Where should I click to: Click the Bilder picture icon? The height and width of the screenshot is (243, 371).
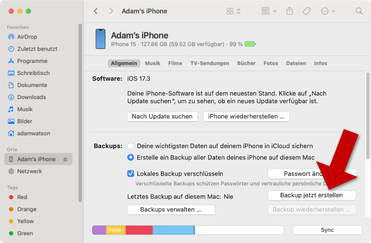coord(11,121)
